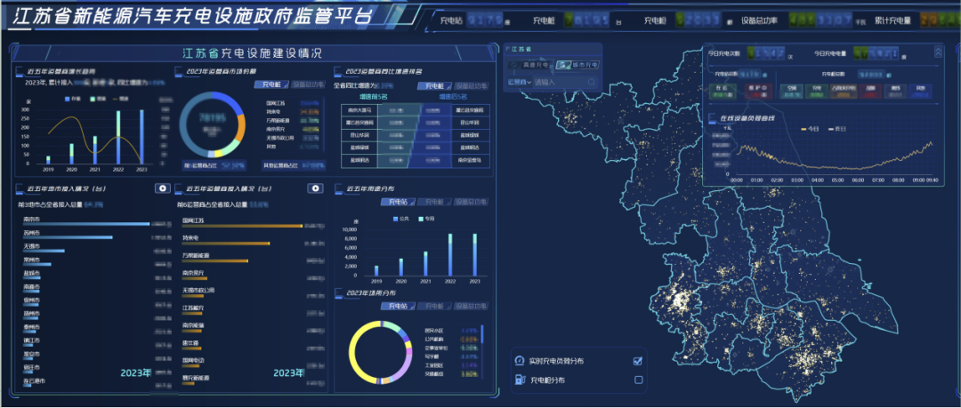Viewport: 961px width, 408px height.
Task: Check the 充电枪分布 checkbox
Action: pyautogui.click(x=638, y=380)
